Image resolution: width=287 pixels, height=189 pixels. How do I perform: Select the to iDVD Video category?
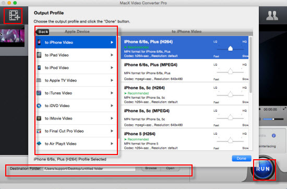pos(76,105)
